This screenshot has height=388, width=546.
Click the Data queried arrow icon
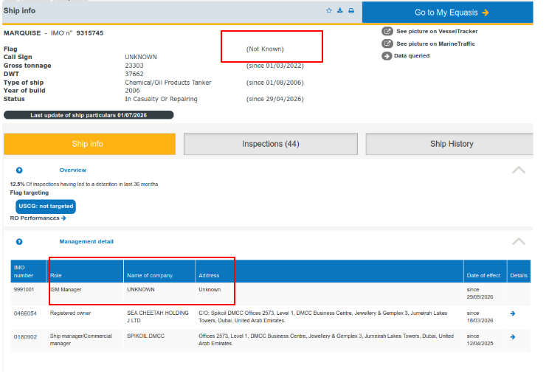387,56
